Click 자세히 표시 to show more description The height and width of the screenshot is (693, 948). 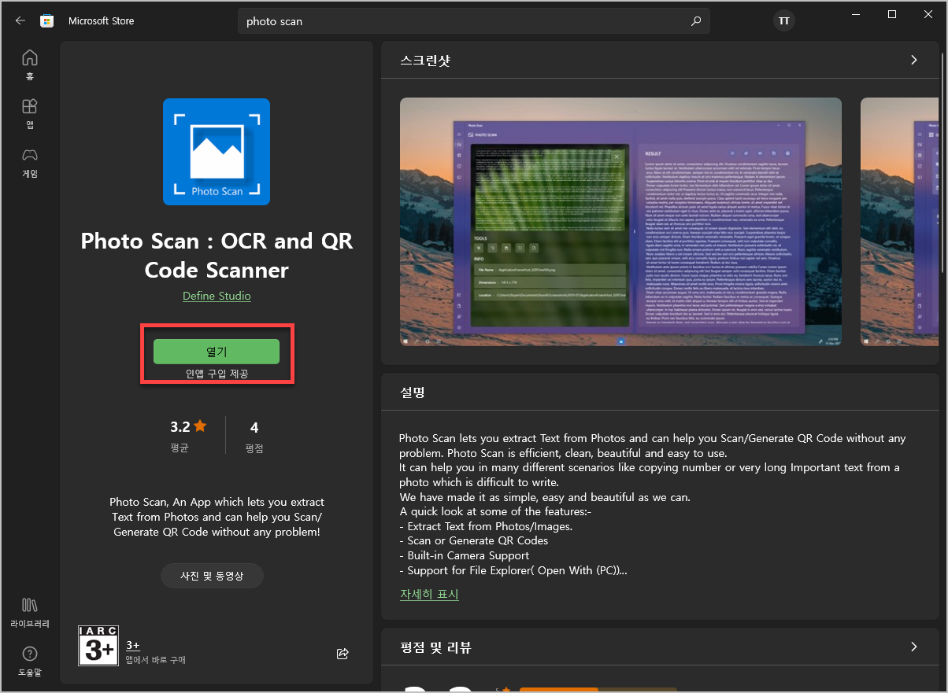(x=429, y=594)
